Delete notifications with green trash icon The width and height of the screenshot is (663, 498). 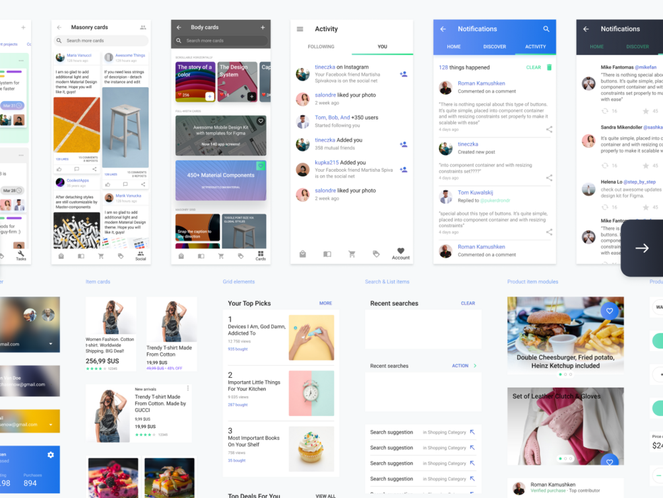coord(549,67)
